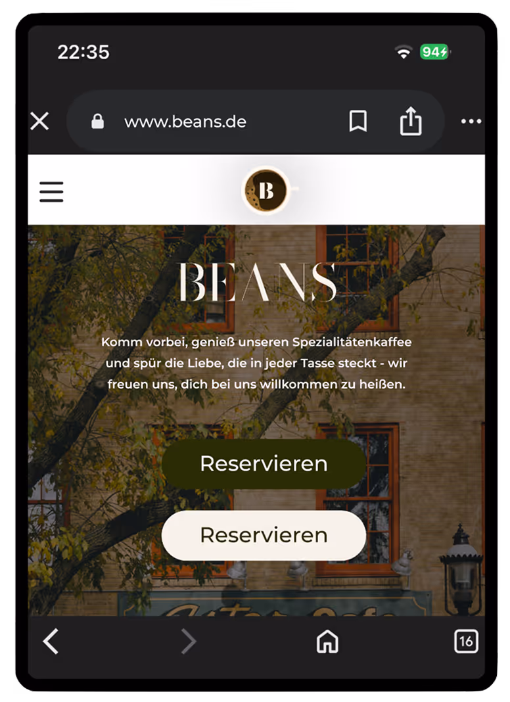The width and height of the screenshot is (510, 702).
Task: Click the street lamp in hero image
Action: [461, 569]
